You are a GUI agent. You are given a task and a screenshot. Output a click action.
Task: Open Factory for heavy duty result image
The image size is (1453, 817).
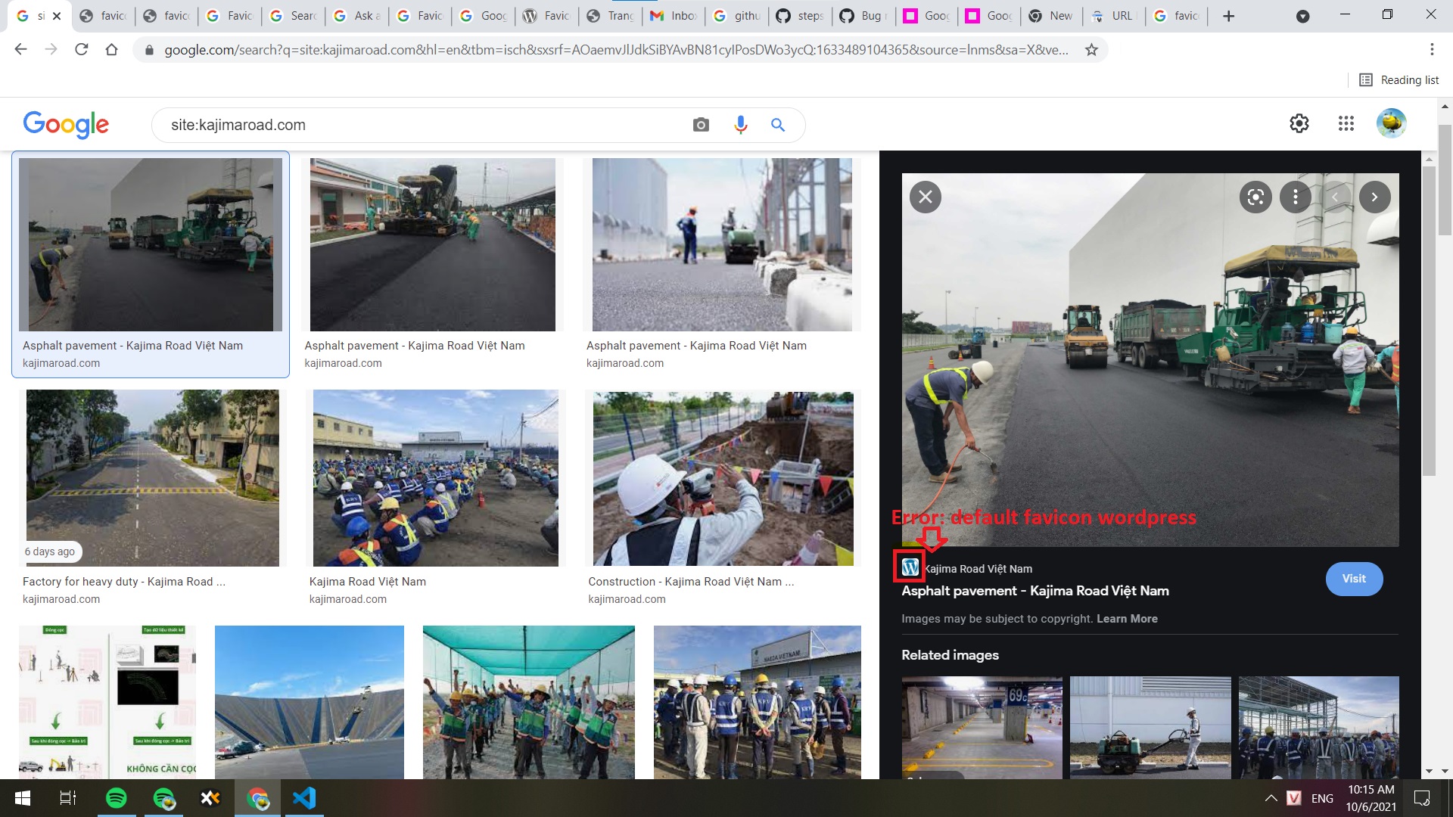tap(153, 478)
